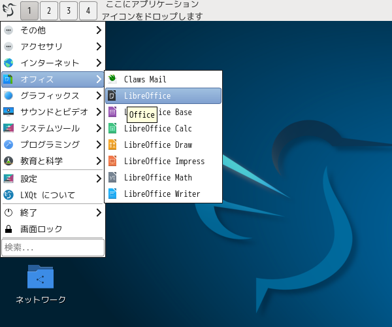
Task: Click the LibreOffice start center icon
Action: tap(112, 95)
